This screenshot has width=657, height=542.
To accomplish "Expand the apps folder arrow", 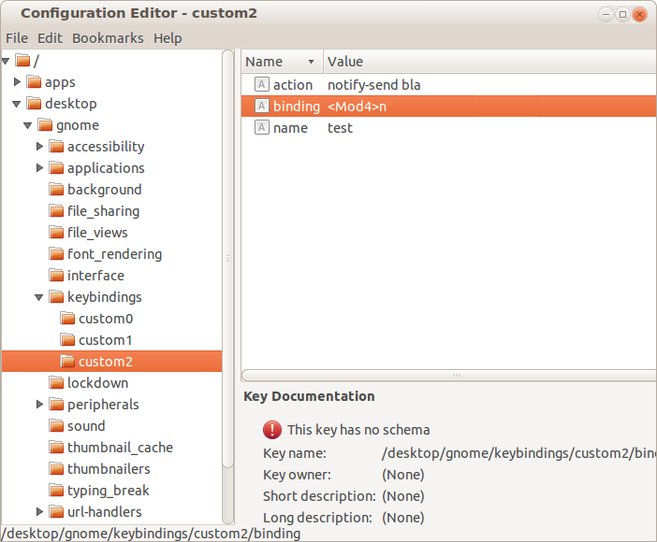I will (x=17, y=81).
